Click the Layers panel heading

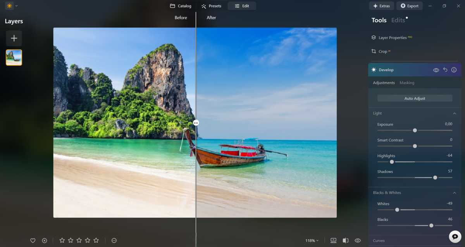click(x=14, y=21)
